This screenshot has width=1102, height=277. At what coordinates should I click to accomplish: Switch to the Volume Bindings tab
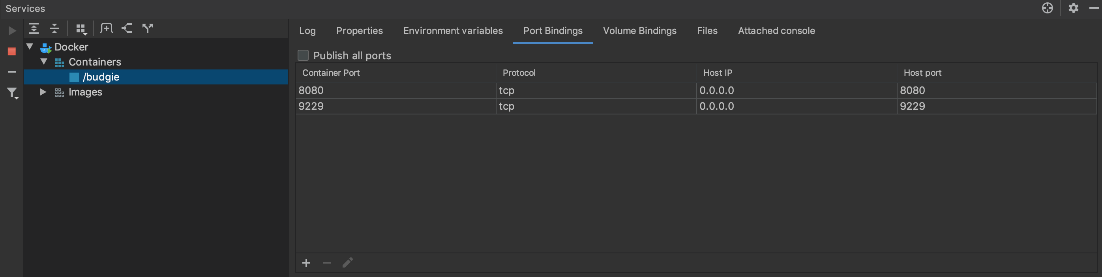click(x=639, y=30)
